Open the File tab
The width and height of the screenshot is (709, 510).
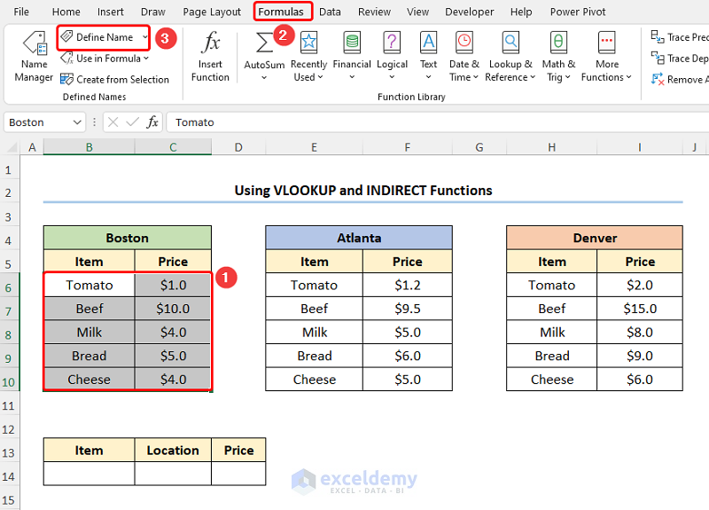pos(21,12)
